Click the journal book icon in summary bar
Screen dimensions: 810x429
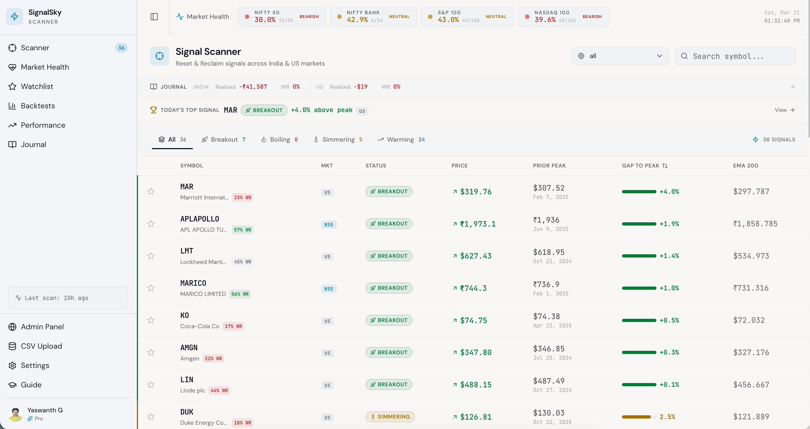point(153,87)
